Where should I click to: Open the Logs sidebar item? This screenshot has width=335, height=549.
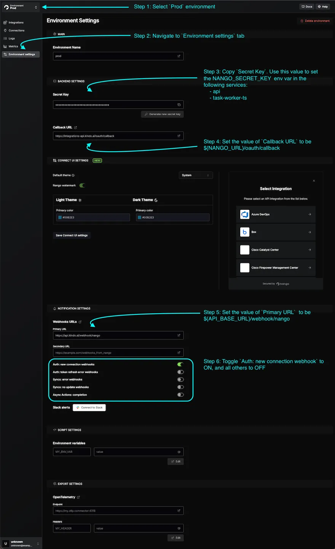[x=12, y=38]
